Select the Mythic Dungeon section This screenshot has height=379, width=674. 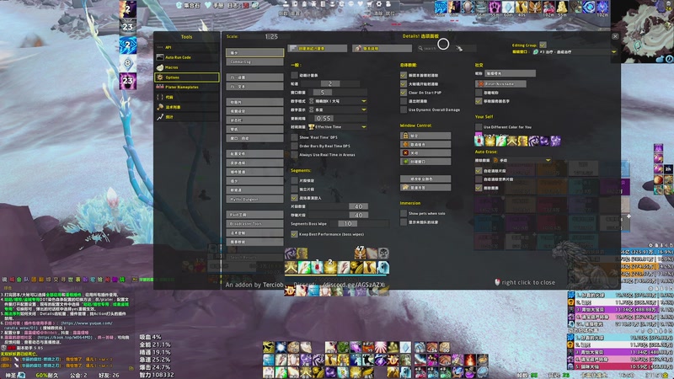point(255,200)
